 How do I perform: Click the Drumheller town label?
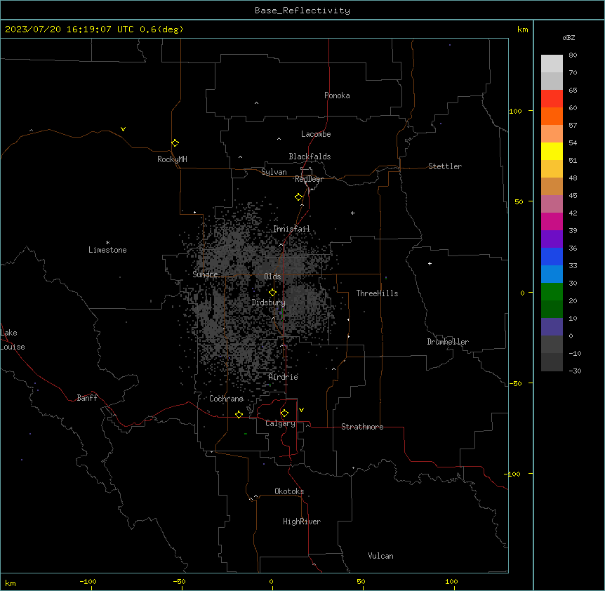pyautogui.click(x=448, y=342)
